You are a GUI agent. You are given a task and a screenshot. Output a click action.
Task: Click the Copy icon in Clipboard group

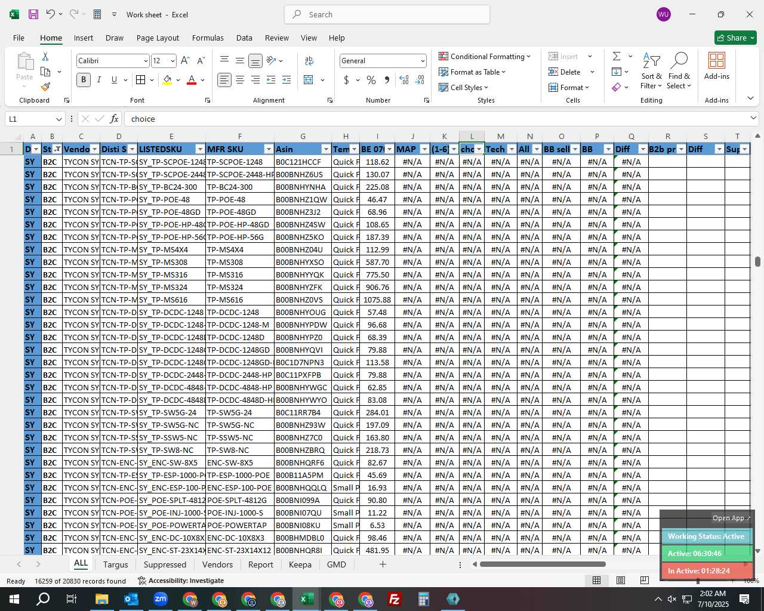tap(45, 72)
